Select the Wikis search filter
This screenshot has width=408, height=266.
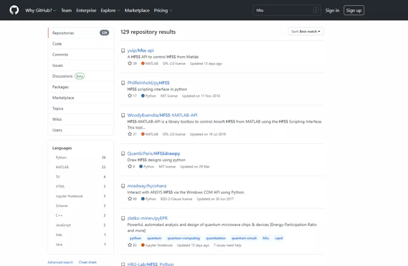(81, 119)
